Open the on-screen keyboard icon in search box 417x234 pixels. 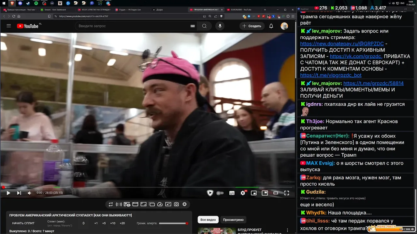[193, 26]
